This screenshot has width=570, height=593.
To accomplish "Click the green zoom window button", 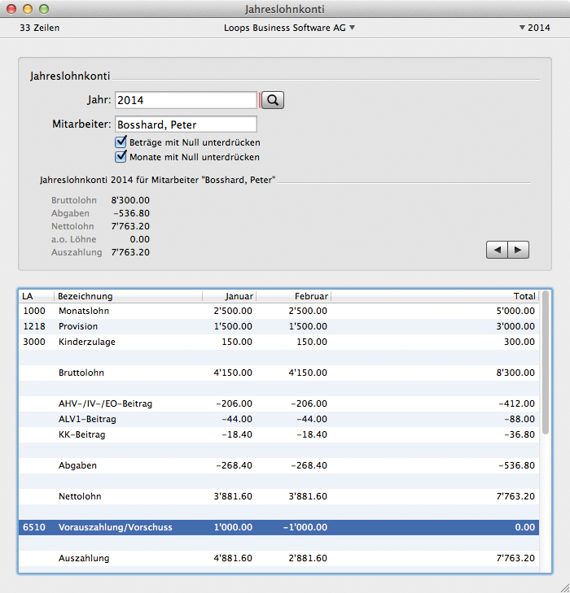I will [x=44, y=9].
